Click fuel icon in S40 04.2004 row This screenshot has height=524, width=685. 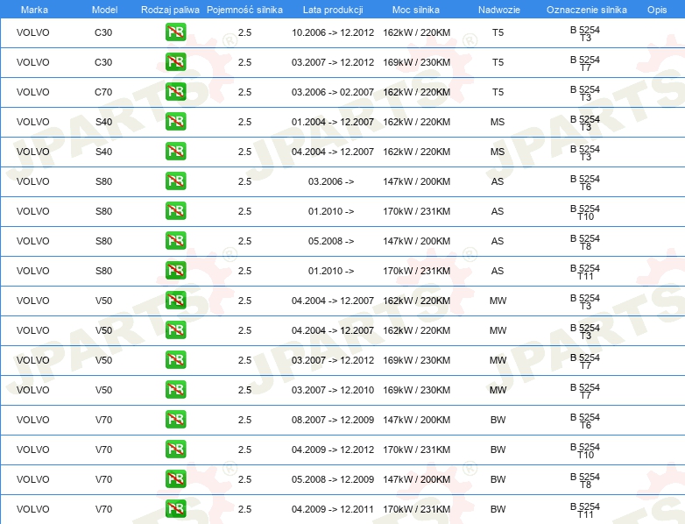coord(175,152)
